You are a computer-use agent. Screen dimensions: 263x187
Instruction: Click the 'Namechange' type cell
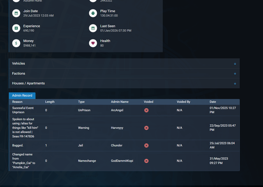(87, 161)
